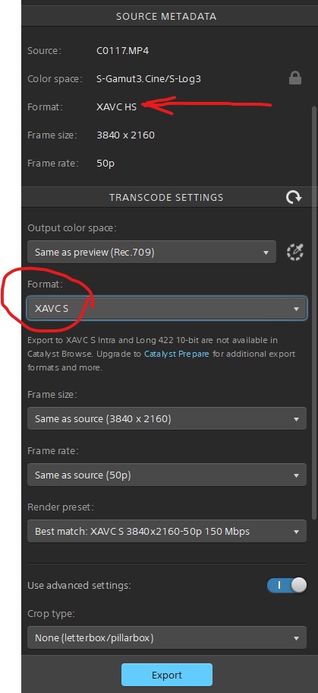Click the panel's vertical scrollbar
The height and width of the screenshot is (693, 318).
(314, 312)
